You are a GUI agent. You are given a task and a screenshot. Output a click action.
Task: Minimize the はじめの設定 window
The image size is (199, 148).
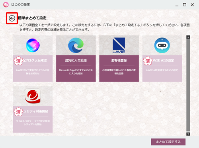(x=177, y=6)
